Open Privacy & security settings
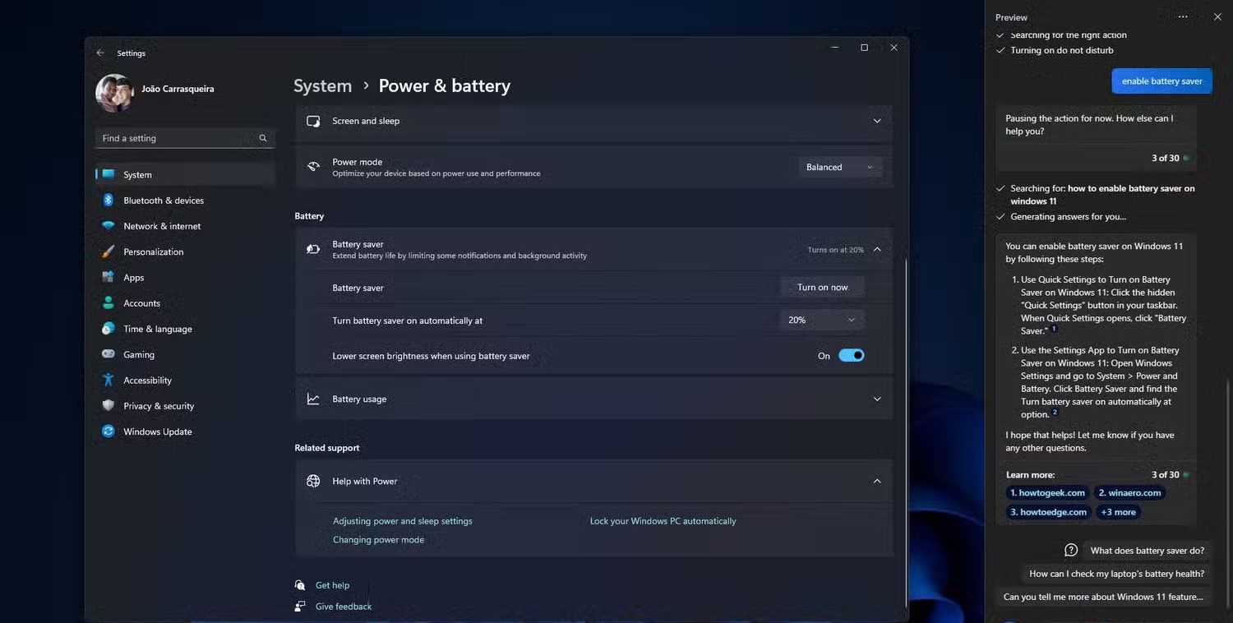This screenshot has height=623, width=1233. pyautogui.click(x=159, y=406)
